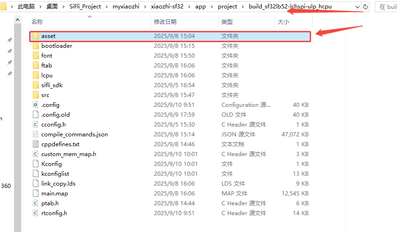Click build_sf32lb52-lchspi-ulp_hcpu breadcrumb
The width and height of the screenshot is (397, 232).
[x=290, y=7]
